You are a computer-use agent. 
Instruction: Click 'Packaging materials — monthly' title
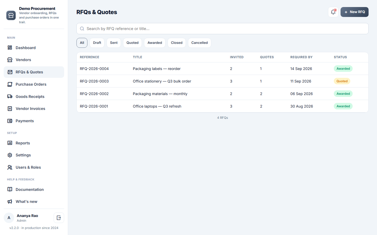click(160, 94)
